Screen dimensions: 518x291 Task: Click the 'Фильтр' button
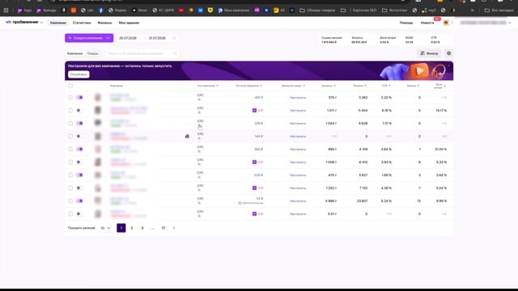coord(429,53)
